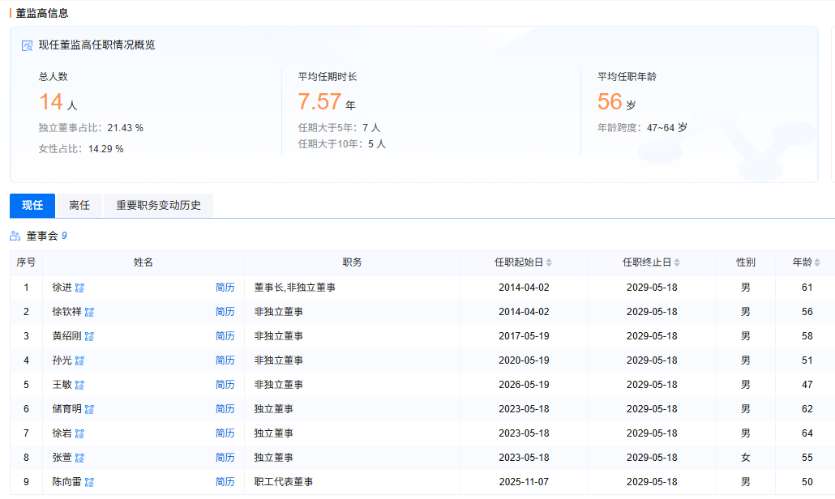Open 简历 link for 黄绍刚
Image resolution: width=835 pixels, height=499 pixels.
click(x=225, y=335)
